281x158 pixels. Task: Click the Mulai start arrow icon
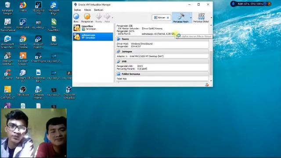(x=107, y=17)
